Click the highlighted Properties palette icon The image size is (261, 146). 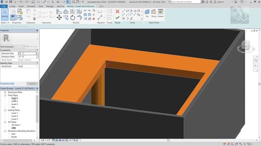click(x=13, y=17)
